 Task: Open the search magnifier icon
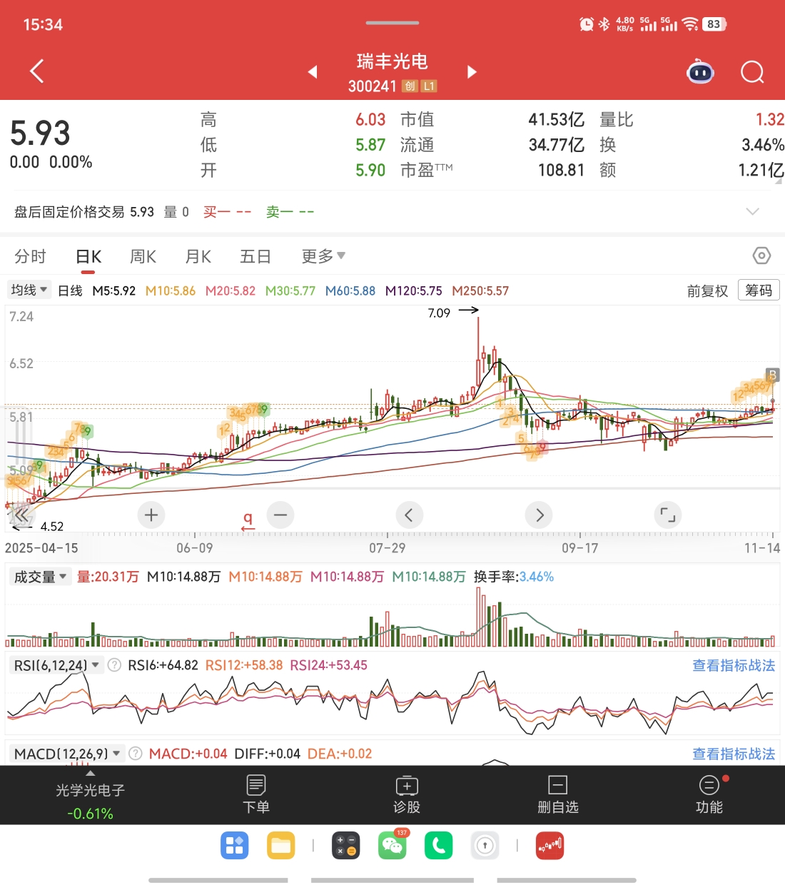753,72
